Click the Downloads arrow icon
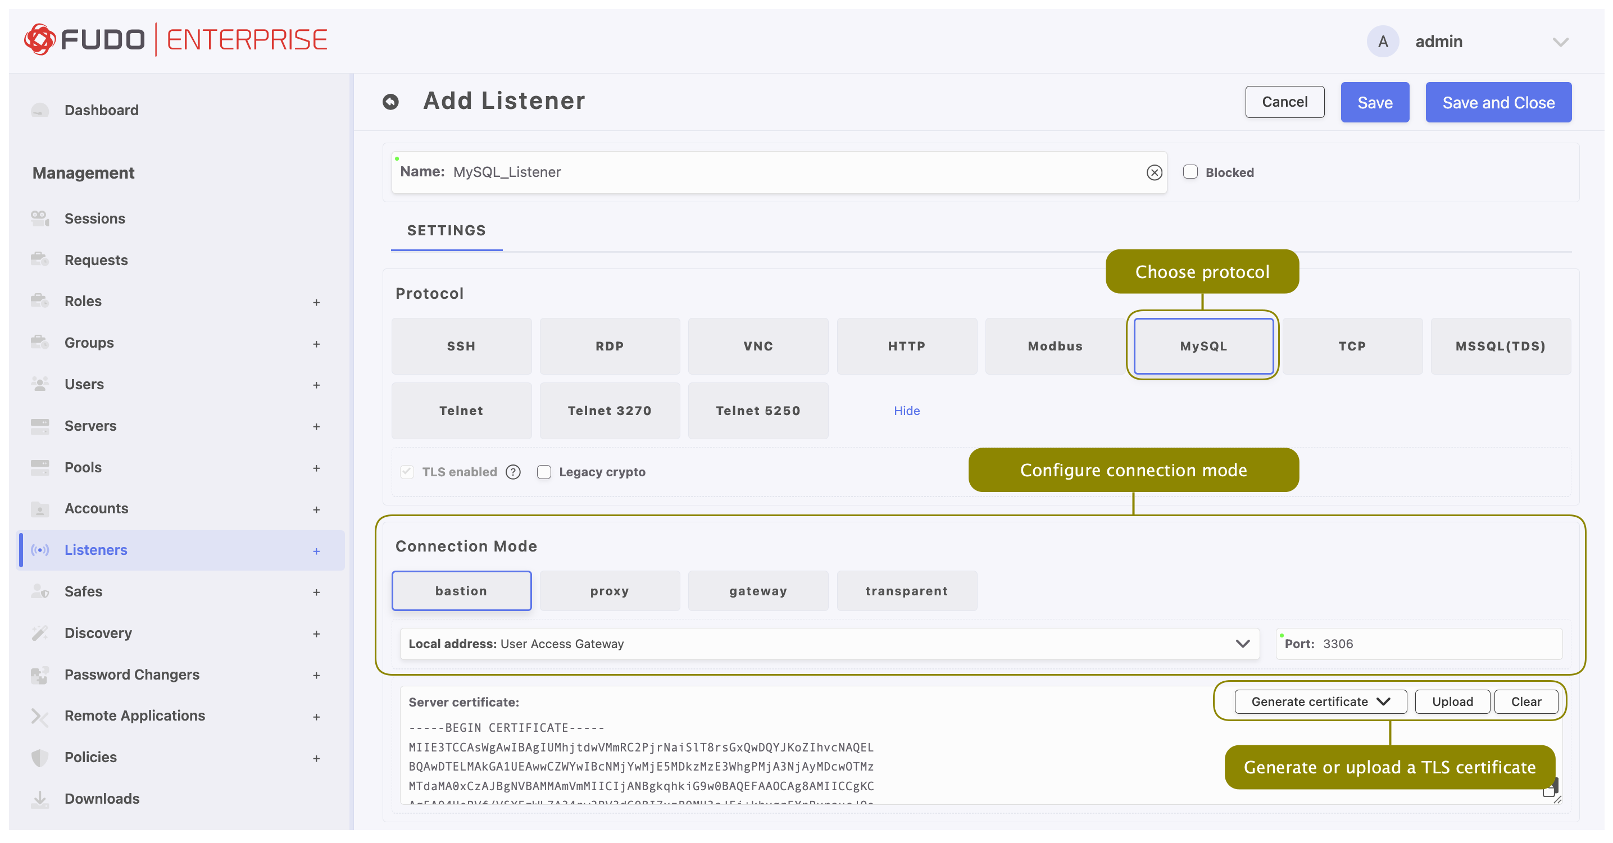This screenshot has width=1613, height=843. [40, 799]
